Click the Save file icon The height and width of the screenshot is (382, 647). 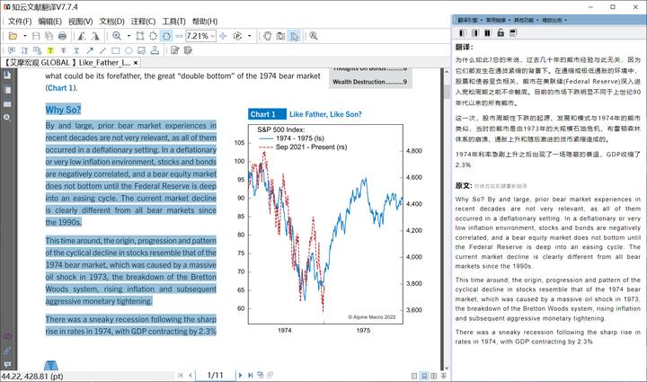(x=37, y=36)
